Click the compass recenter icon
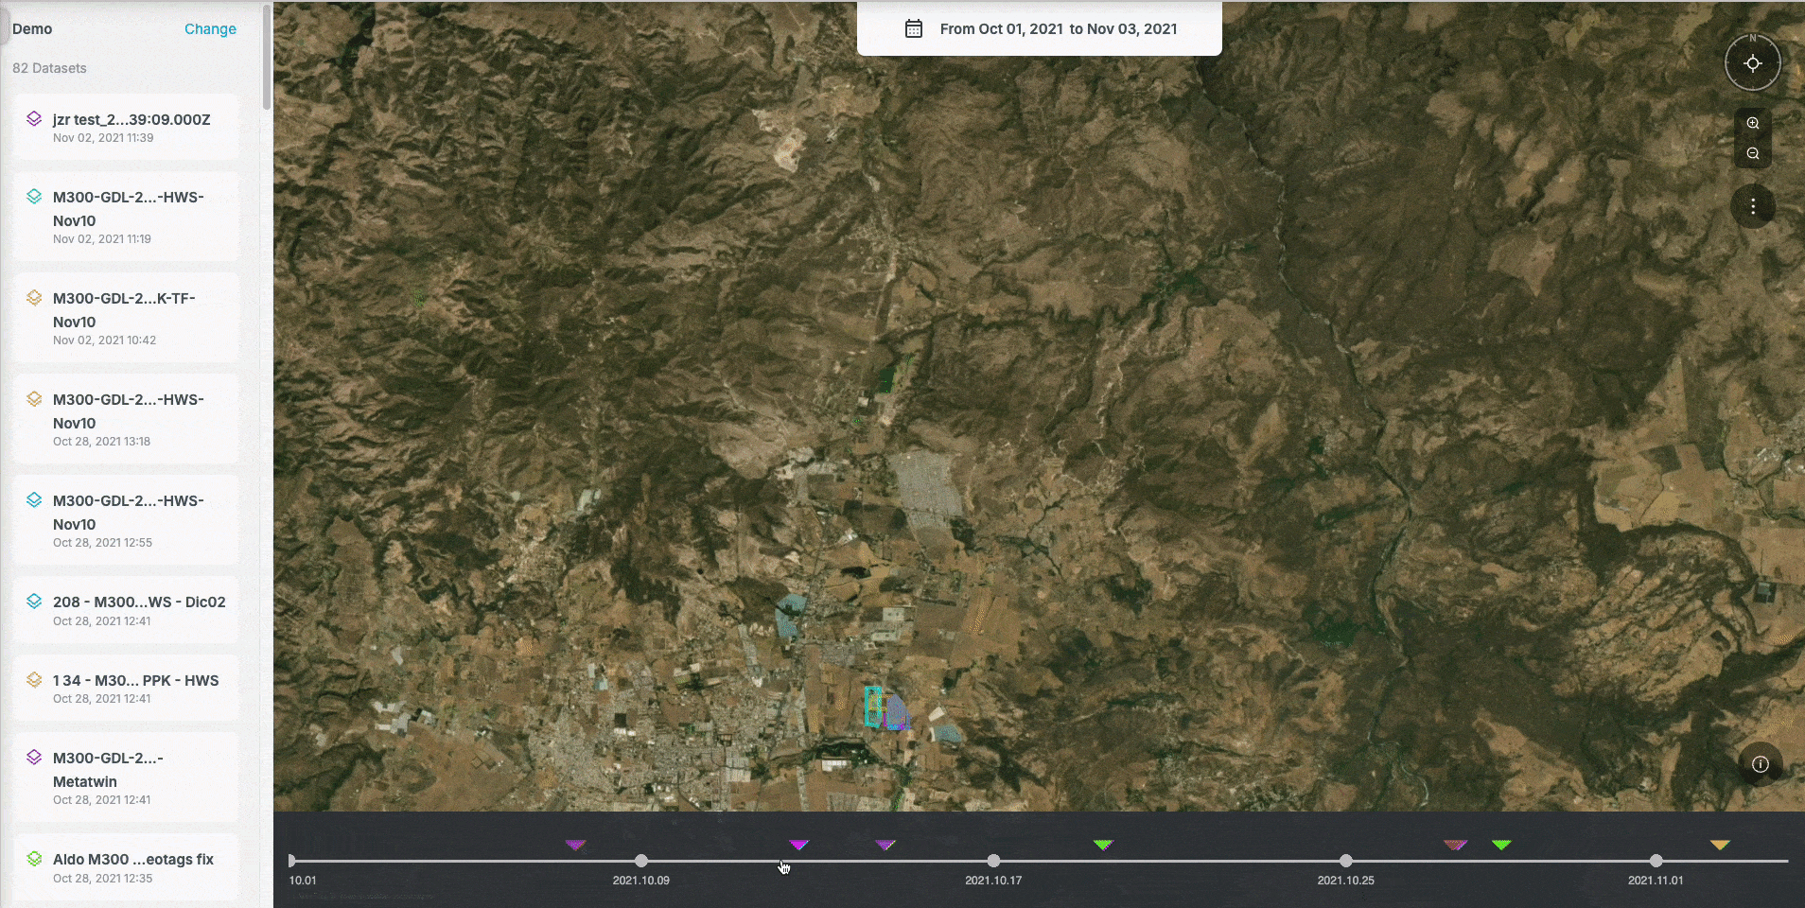 [x=1752, y=63]
